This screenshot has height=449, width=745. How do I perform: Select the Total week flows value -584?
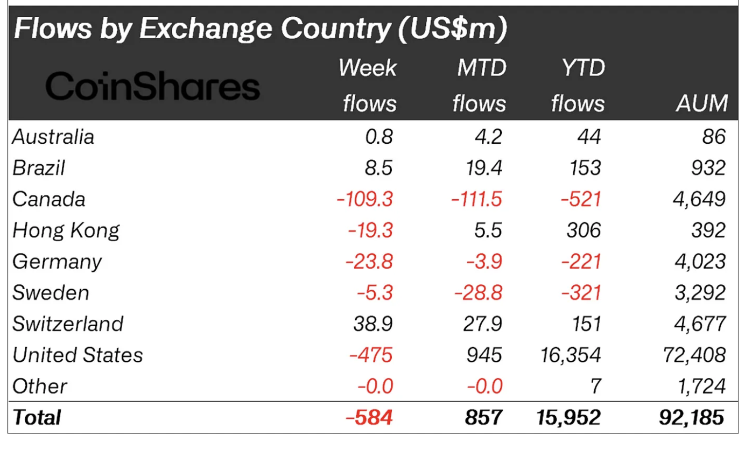coord(372,417)
